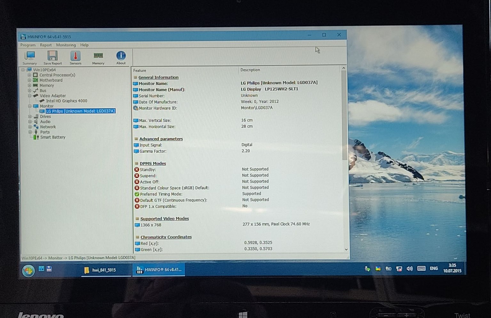Image resolution: width=491 pixels, height=318 pixels.
Task: Click the vertical scrollbar thumb
Action: [344, 115]
